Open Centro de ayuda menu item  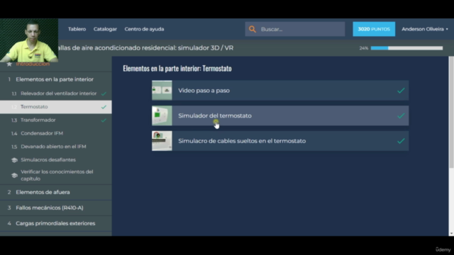(x=144, y=29)
